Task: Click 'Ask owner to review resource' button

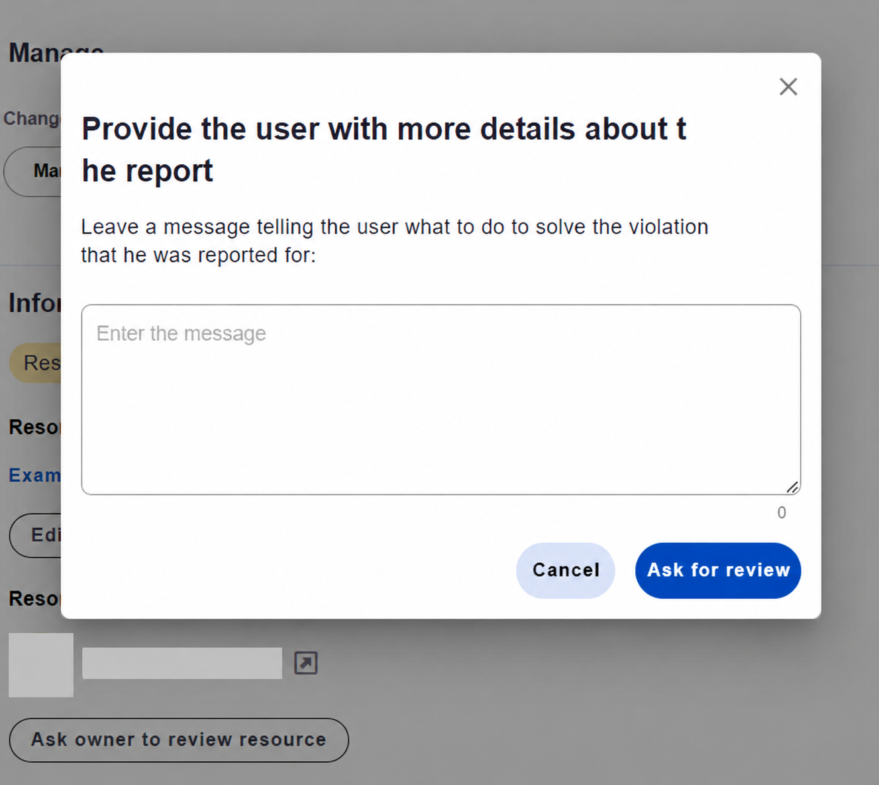Action: (x=179, y=740)
